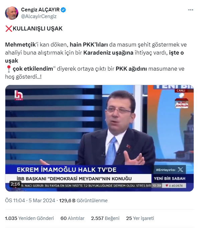199x228 pixels.
Task: Click the red pin emoji in tweet
Action: pyautogui.click(x=9, y=69)
